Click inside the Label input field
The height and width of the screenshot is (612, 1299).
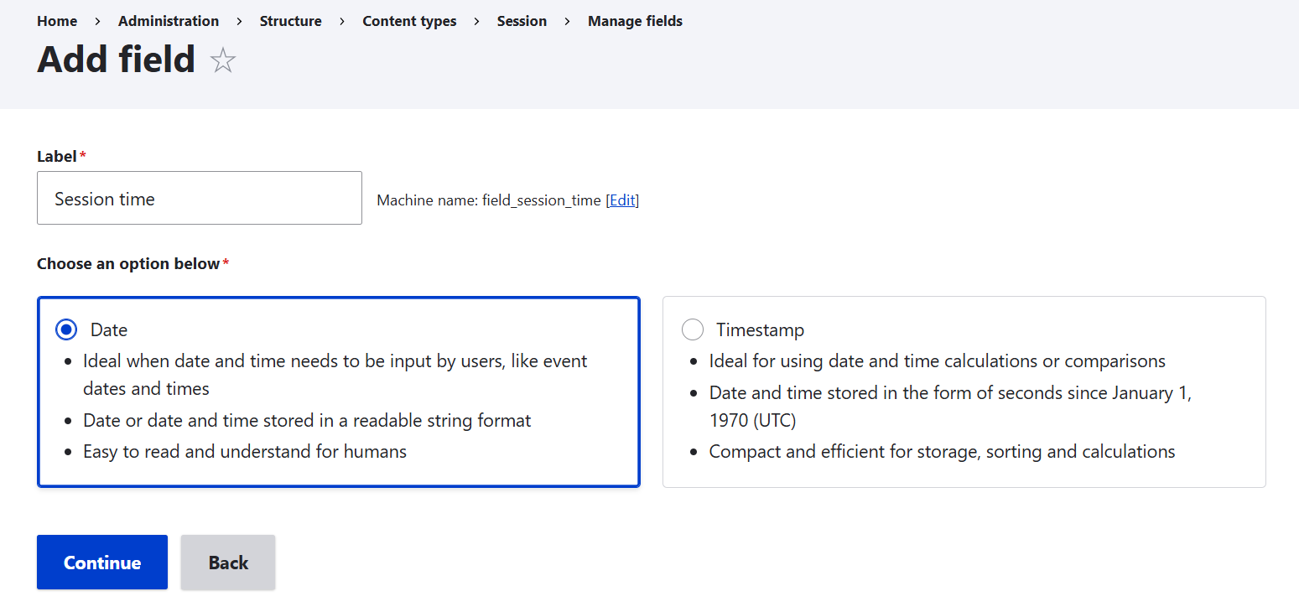pos(199,198)
